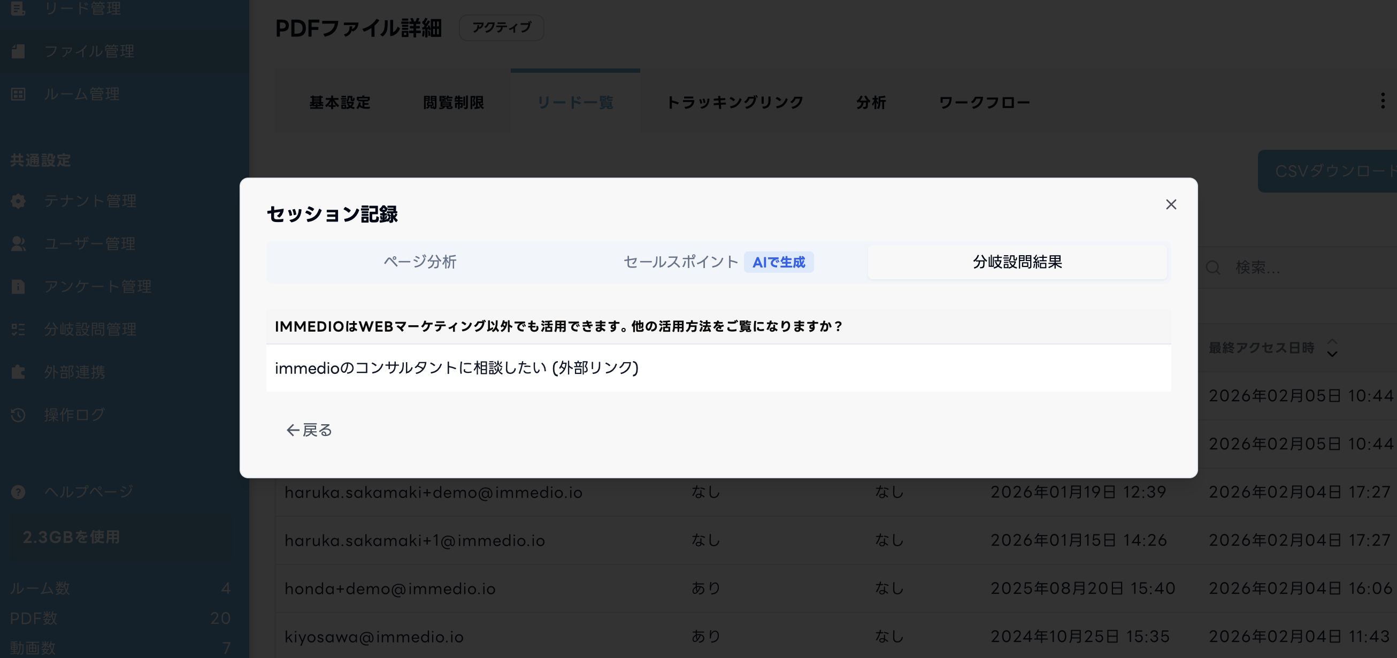Click the survey management document icon

click(x=18, y=286)
